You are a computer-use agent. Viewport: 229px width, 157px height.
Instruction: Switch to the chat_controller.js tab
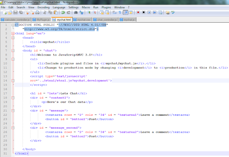(105, 20)
